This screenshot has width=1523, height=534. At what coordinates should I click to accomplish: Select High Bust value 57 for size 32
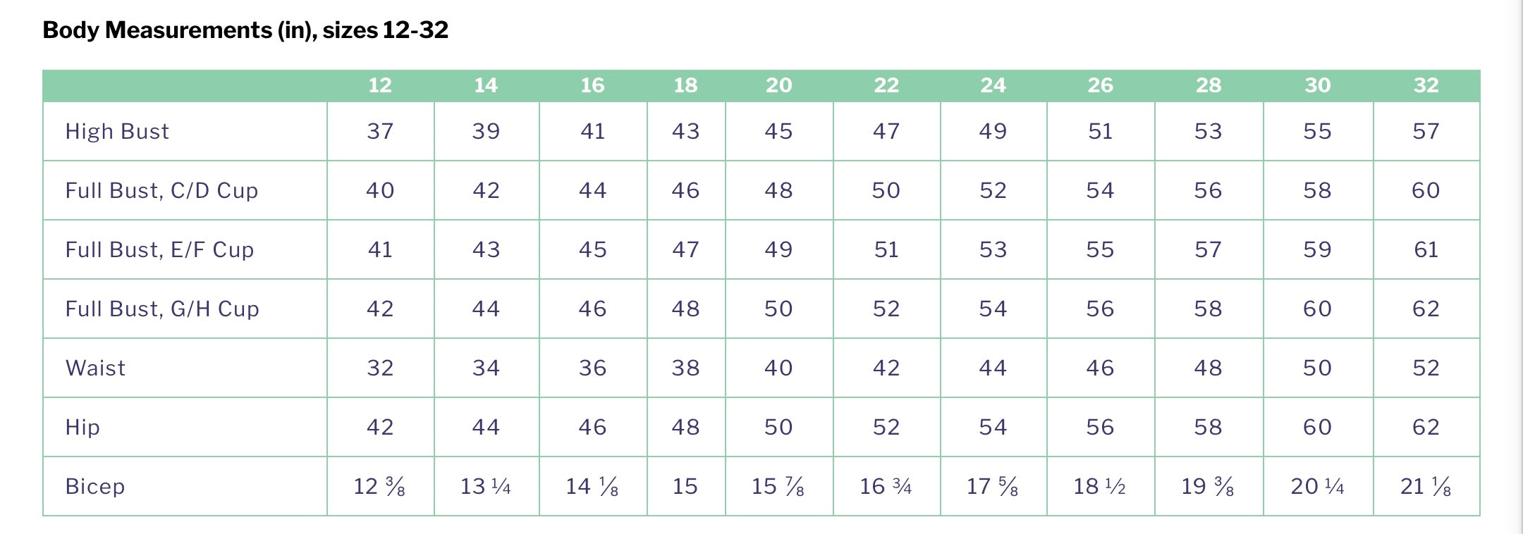click(x=1426, y=132)
